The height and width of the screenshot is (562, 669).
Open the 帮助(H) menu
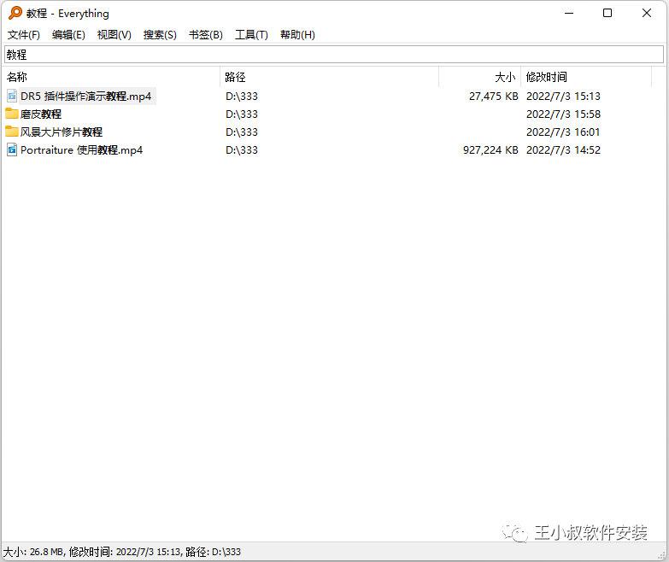[297, 35]
